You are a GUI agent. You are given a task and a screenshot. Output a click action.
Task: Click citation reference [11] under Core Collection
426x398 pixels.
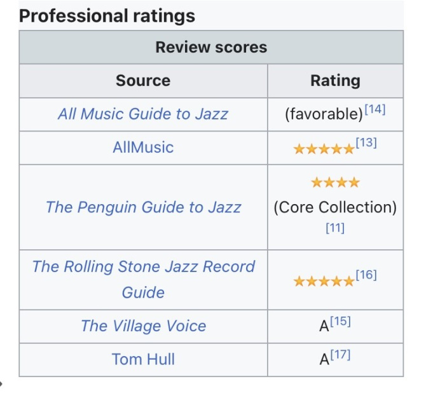(335, 229)
